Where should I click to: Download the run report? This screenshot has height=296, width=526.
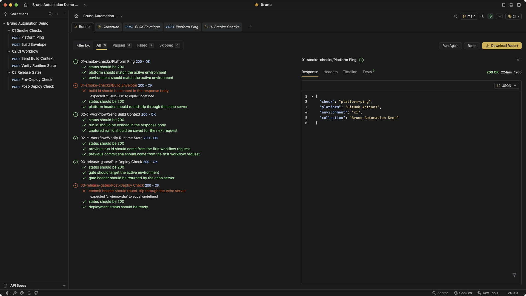point(502,46)
